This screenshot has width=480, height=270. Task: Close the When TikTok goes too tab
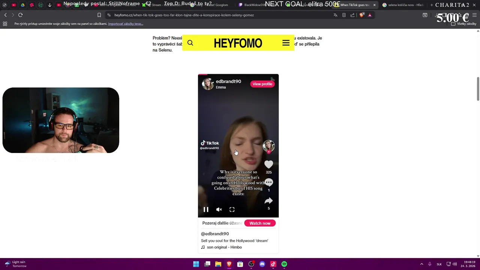coord(374,5)
